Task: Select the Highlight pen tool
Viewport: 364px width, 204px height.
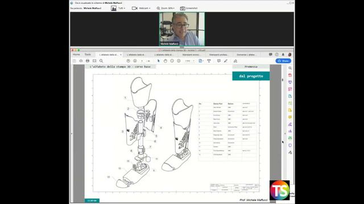Action: click(x=225, y=61)
